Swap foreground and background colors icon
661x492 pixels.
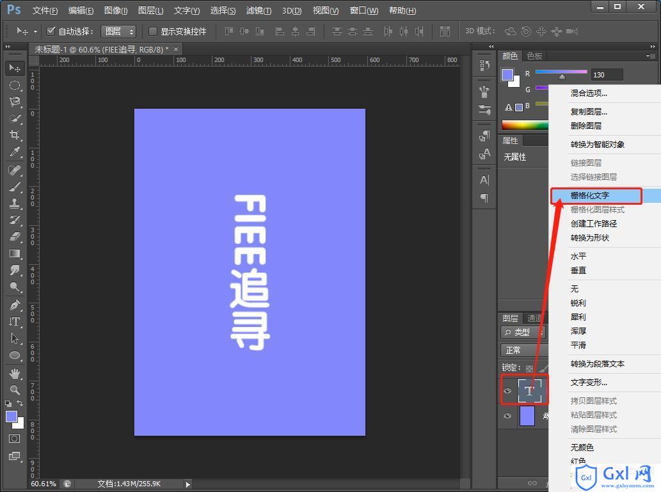tap(20, 404)
